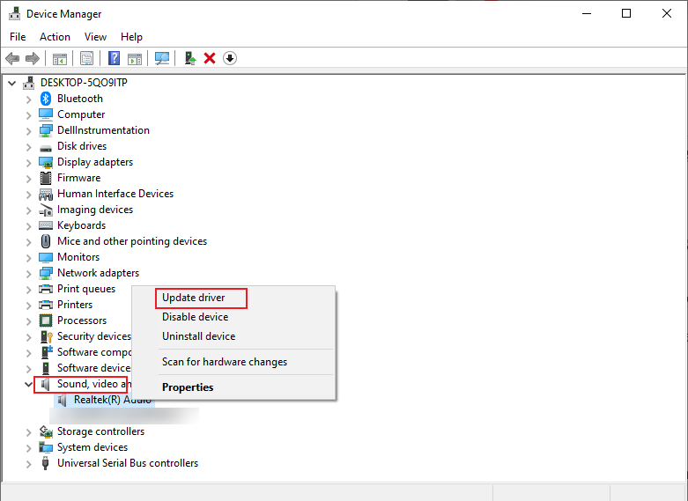Expand the Monitors category
Image resolution: width=688 pixels, height=501 pixels.
[28, 257]
